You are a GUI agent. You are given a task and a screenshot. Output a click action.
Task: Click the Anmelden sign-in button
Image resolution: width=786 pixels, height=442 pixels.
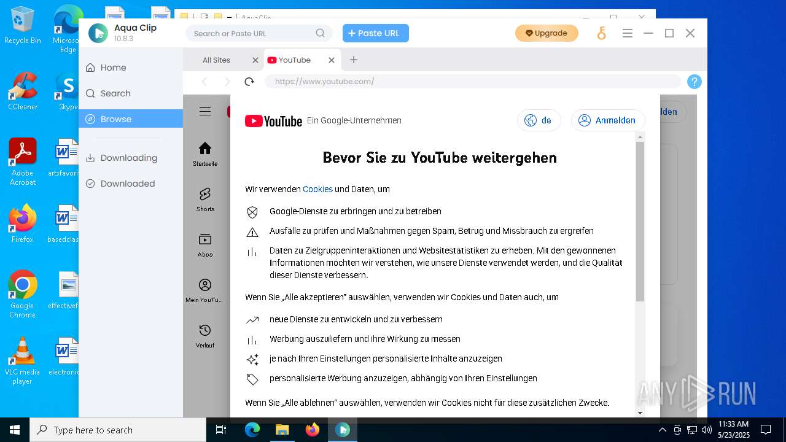tap(608, 120)
